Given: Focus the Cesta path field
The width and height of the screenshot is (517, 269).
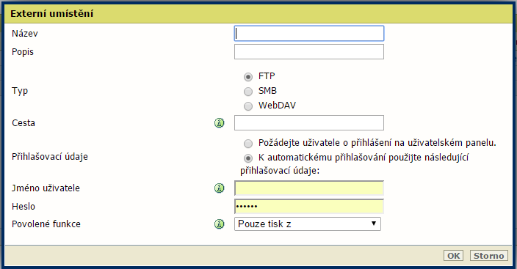Looking at the screenshot, I should (x=309, y=123).
